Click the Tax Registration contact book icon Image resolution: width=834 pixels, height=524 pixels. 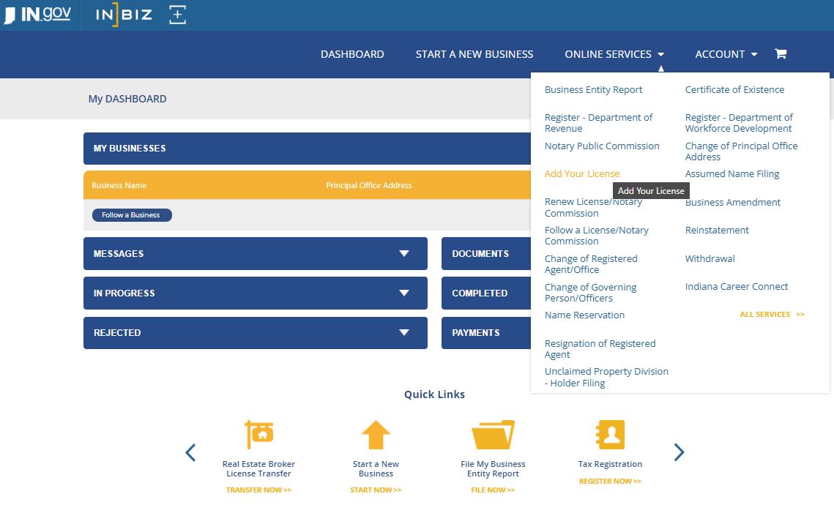pyautogui.click(x=610, y=435)
